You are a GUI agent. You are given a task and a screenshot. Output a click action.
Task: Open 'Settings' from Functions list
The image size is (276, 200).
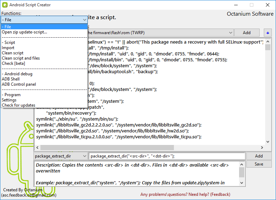[x=9, y=100]
